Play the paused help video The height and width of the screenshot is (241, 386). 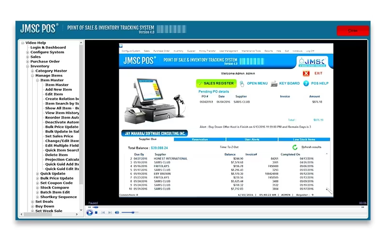point(90,213)
